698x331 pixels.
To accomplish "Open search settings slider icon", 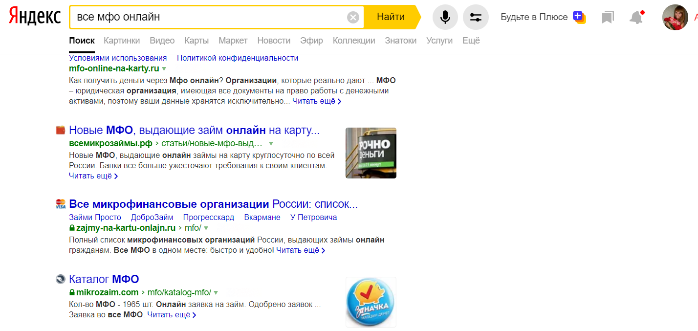I will [x=476, y=17].
